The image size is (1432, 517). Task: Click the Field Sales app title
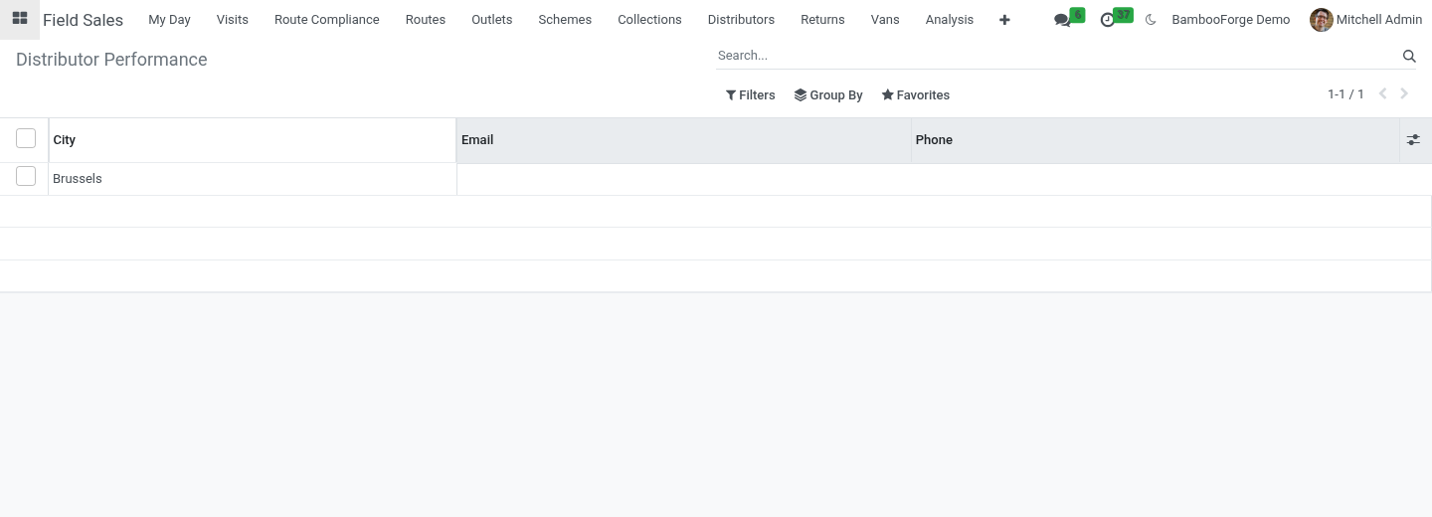tap(83, 20)
